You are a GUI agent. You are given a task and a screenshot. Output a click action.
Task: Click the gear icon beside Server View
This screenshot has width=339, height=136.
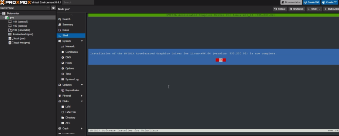click(x=53, y=8)
